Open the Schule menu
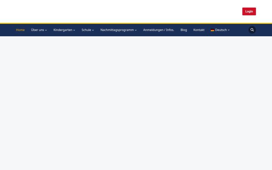 point(86,30)
